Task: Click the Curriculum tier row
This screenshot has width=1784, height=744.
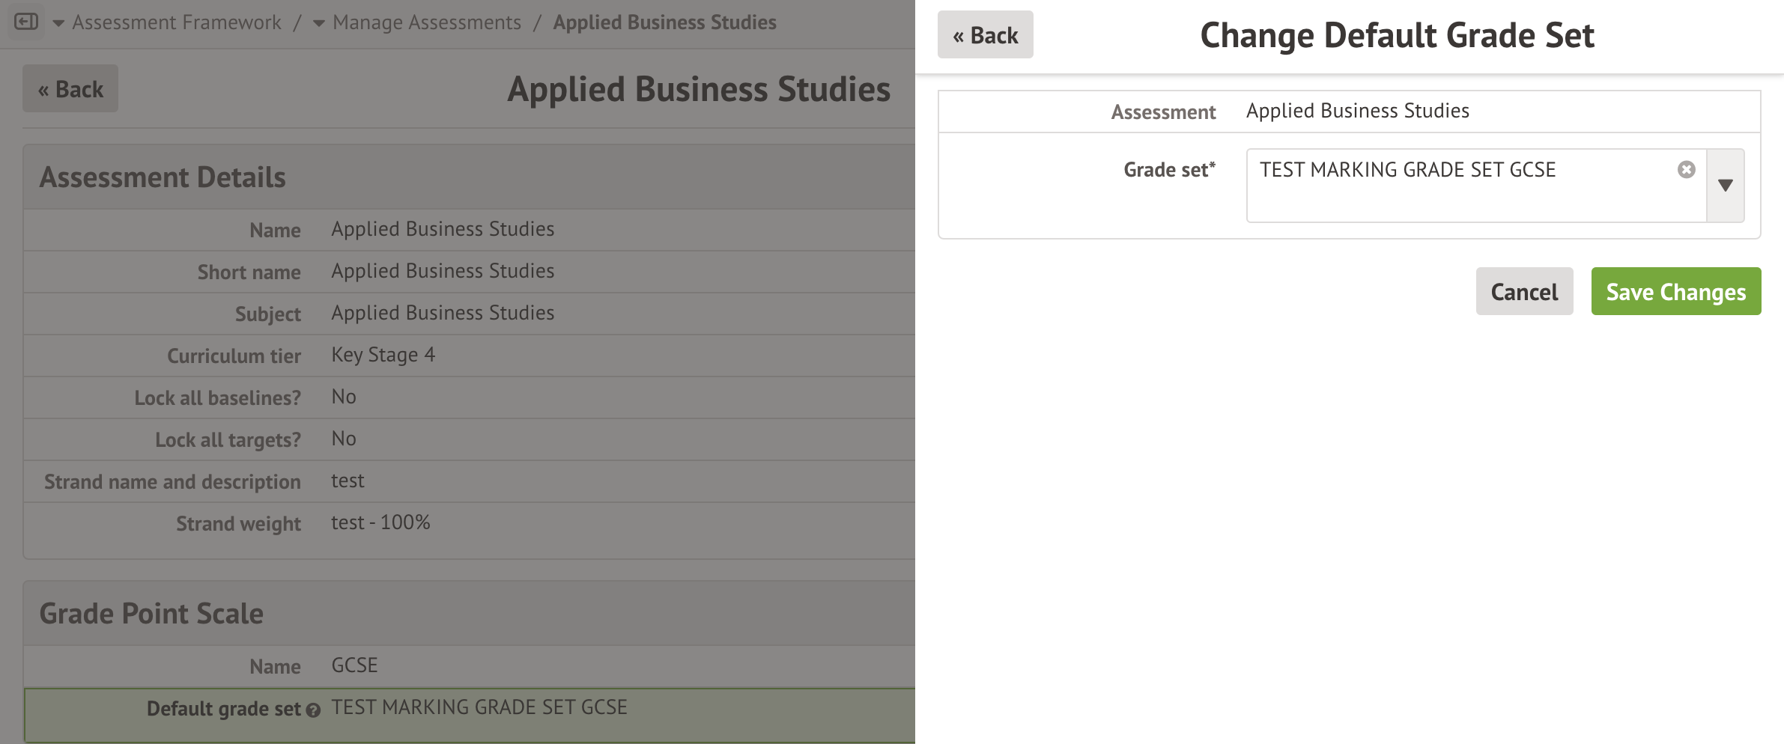Action: (x=469, y=356)
